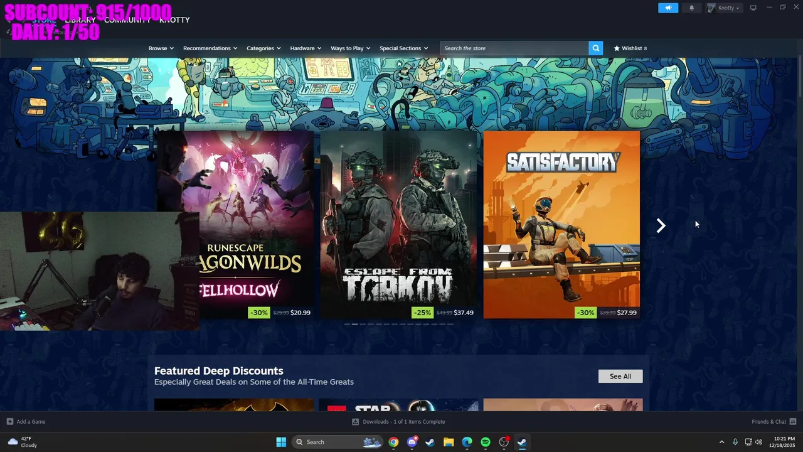The image size is (803, 452).
Task: Click the first Steam taskbar icon
Action: [x=430, y=442]
